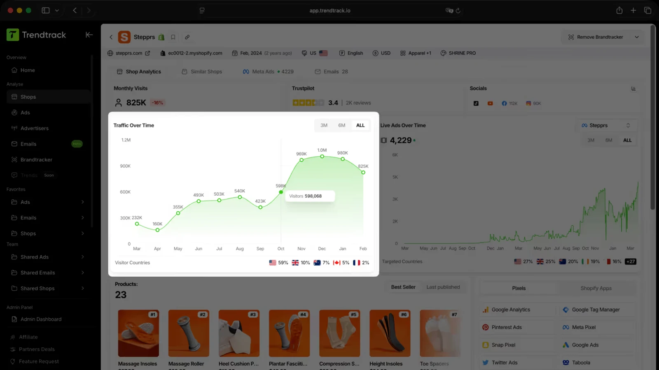Open the Remove Brandtracker dropdown arrow
Viewport: 659px width, 370px height.
click(637, 37)
